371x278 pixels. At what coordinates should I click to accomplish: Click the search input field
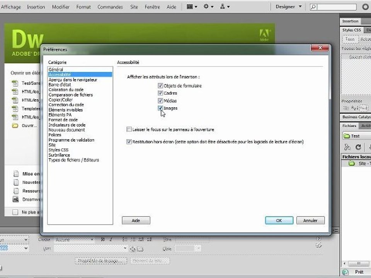336,7
